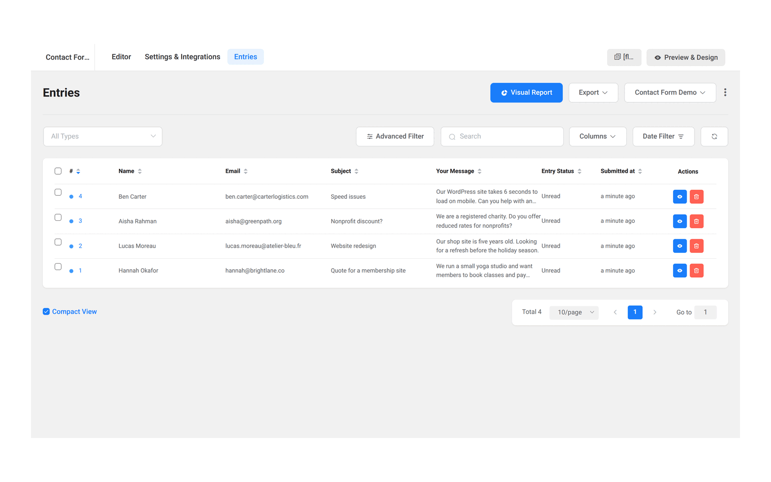Screen dimensions: 771x482
Task: Click the Go to page number field
Action: coord(705,312)
